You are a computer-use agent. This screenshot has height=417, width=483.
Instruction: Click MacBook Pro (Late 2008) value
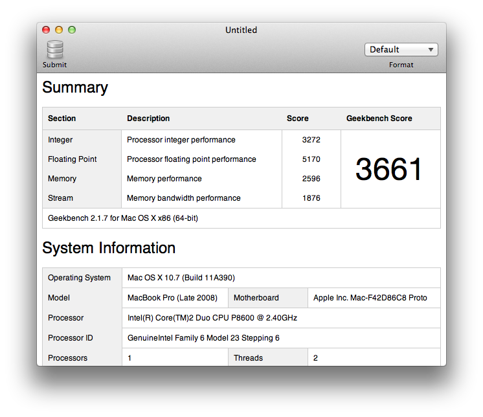(x=172, y=298)
